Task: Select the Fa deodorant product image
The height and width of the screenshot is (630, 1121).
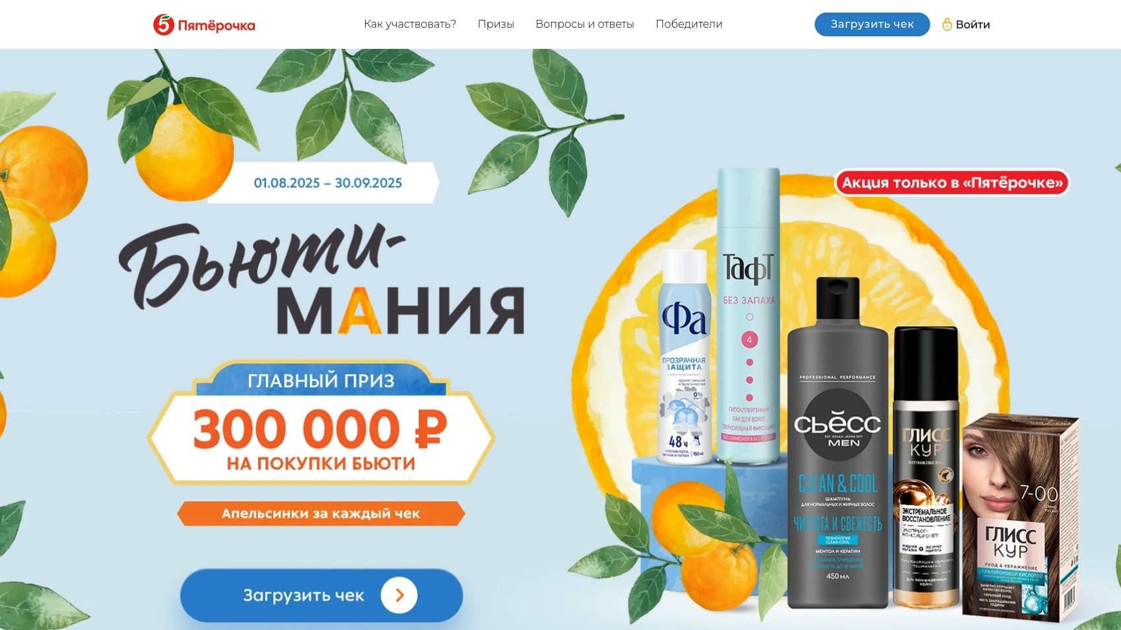Action: tap(684, 357)
